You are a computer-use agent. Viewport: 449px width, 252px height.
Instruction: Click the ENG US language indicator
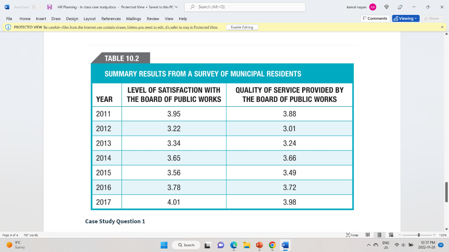[x=386, y=245]
